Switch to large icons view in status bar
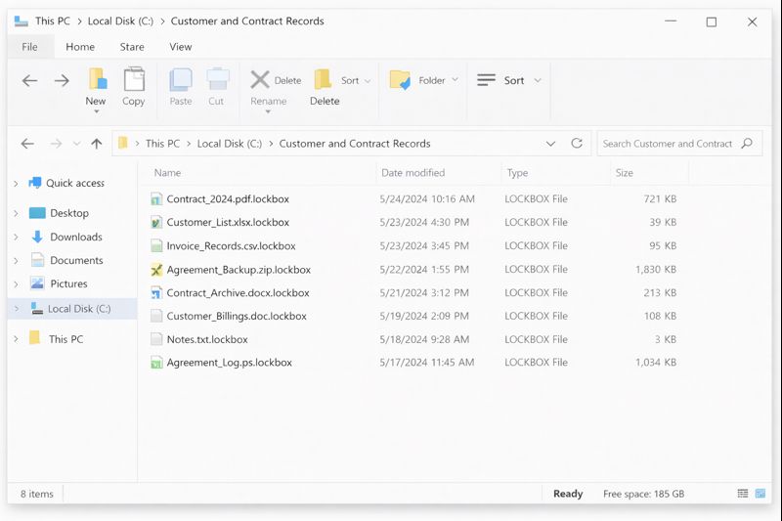 (x=760, y=494)
